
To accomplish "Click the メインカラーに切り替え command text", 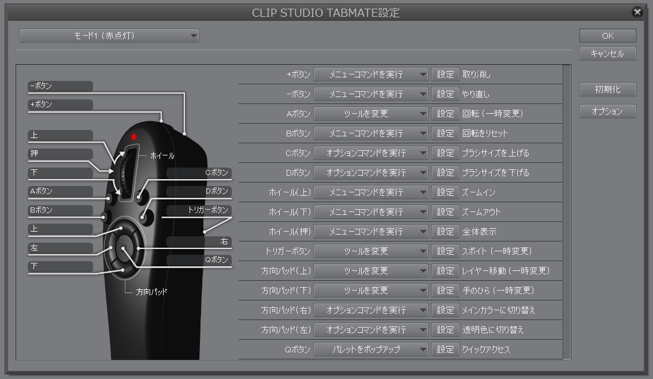I will [499, 310].
